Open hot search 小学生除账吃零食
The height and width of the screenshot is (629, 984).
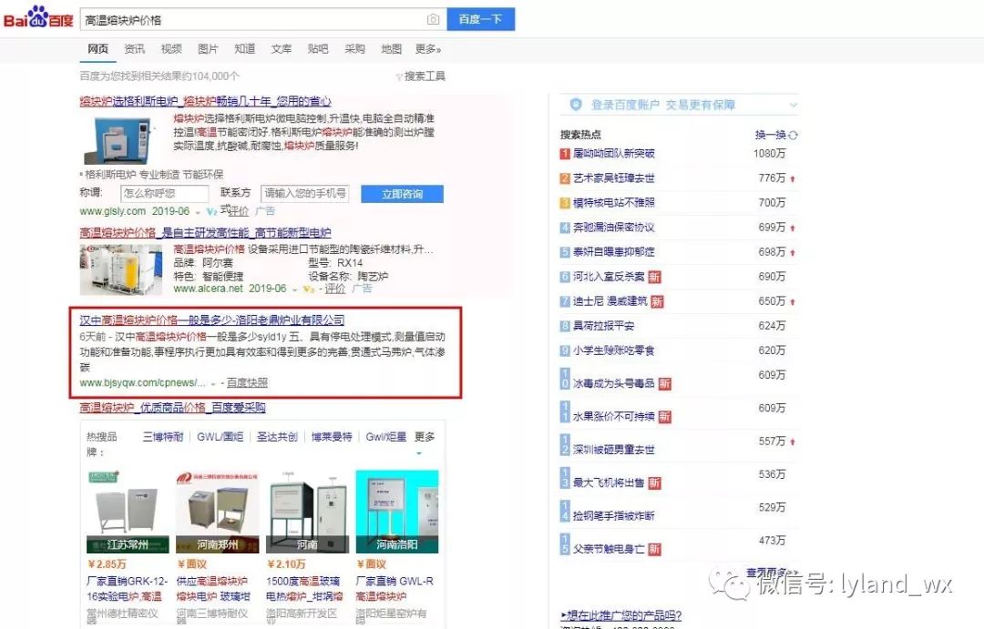614,350
